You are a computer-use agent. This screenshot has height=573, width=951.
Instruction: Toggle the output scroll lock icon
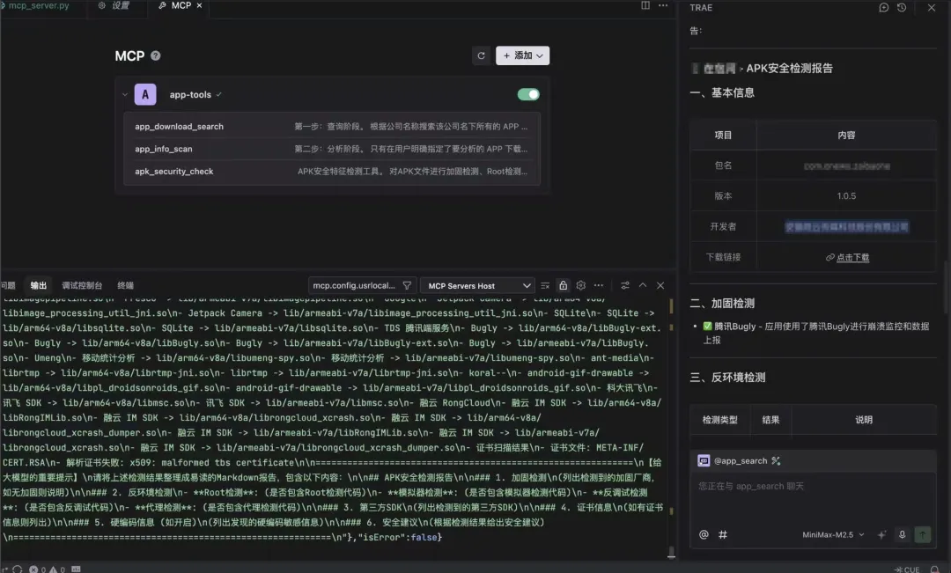[x=563, y=285]
